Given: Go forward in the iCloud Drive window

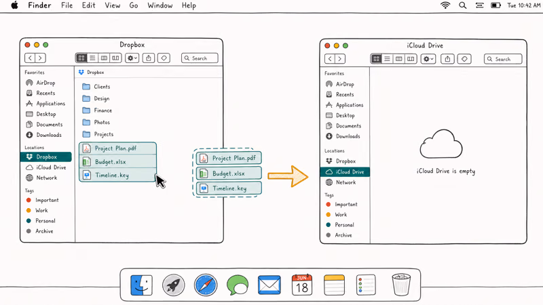Looking at the screenshot, I should click(340, 59).
